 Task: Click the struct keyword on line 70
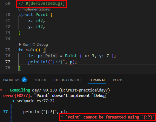click(x=26, y=15)
